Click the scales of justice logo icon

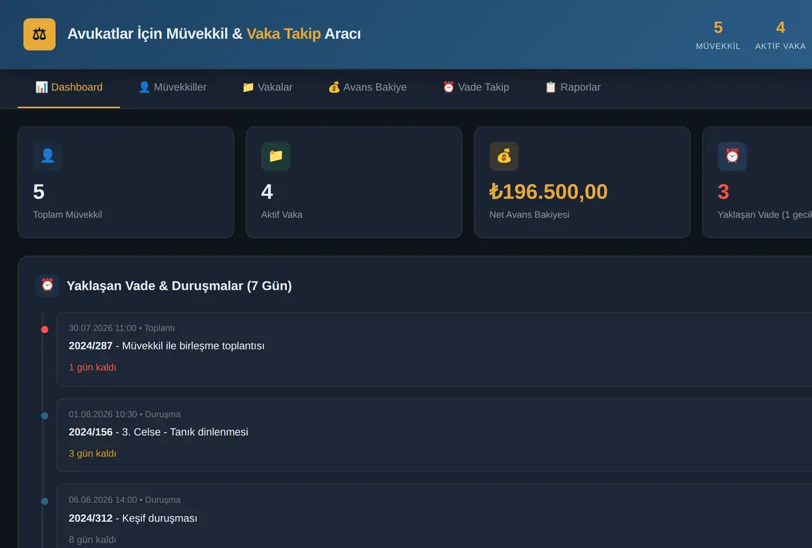pos(39,34)
